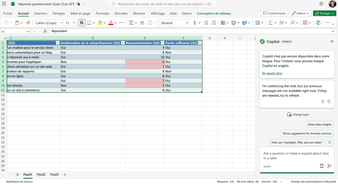Open filter for Amélioration de la compréhension (Q3)
This screenshot has height=184, width=338.
tap(123, 43)
